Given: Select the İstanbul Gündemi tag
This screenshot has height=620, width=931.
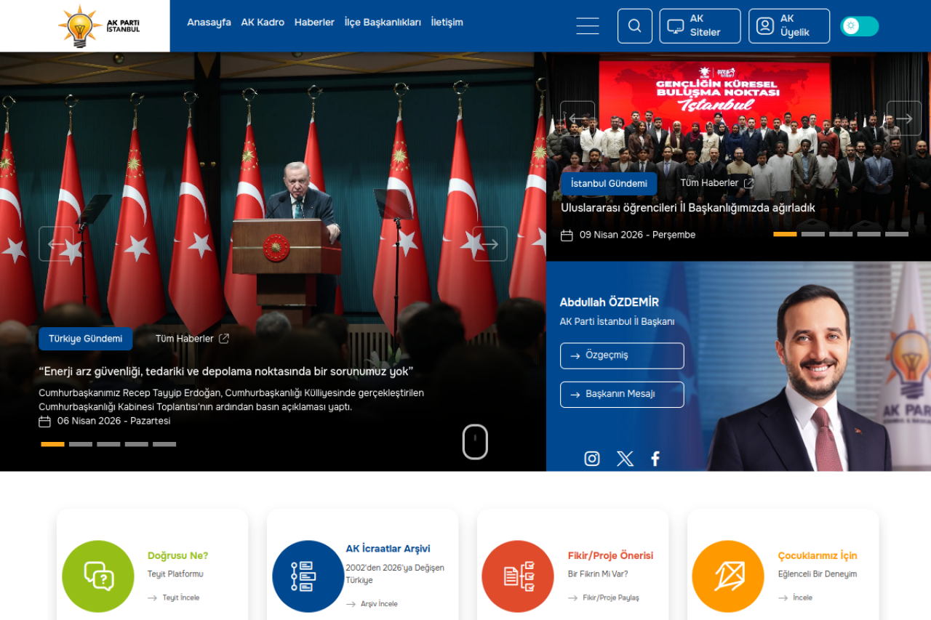Looking at the screenshot, I should click(609, 184).
